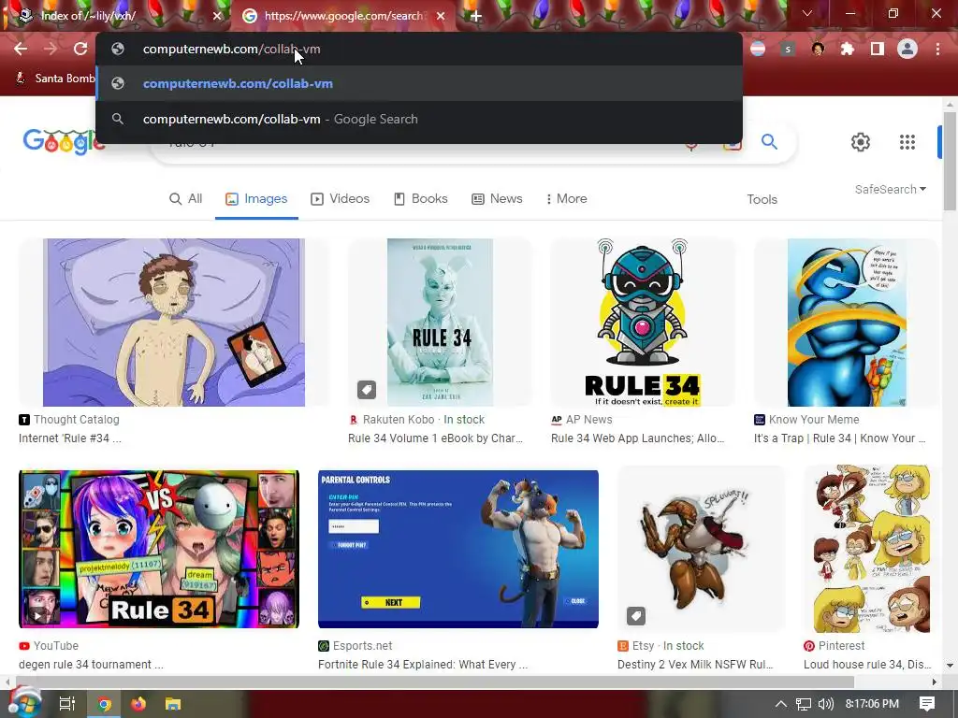Open the Windows Start button
The image size is (958, 718).
(x=23, y=704)
